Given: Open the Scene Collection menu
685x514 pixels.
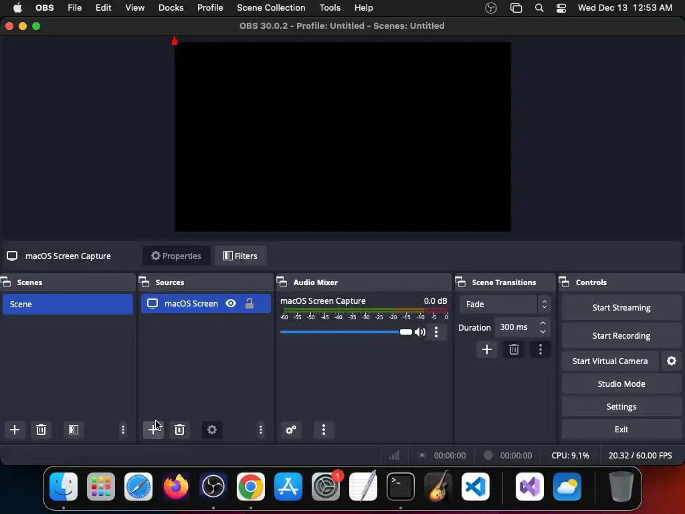Looking at the screenshot, I should [x=271, y=8].
